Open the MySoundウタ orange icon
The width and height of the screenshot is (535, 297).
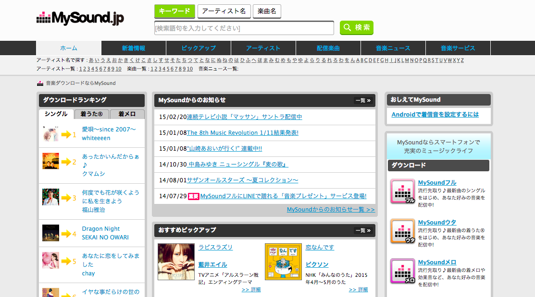pyautogui.click(x=402, y=231)
